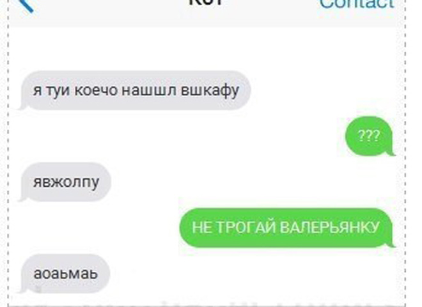The height and width of the screenshot is (307, 422).
Task: Click the tail of the 'явжолпу' bubble
Action: pos(23,198)
